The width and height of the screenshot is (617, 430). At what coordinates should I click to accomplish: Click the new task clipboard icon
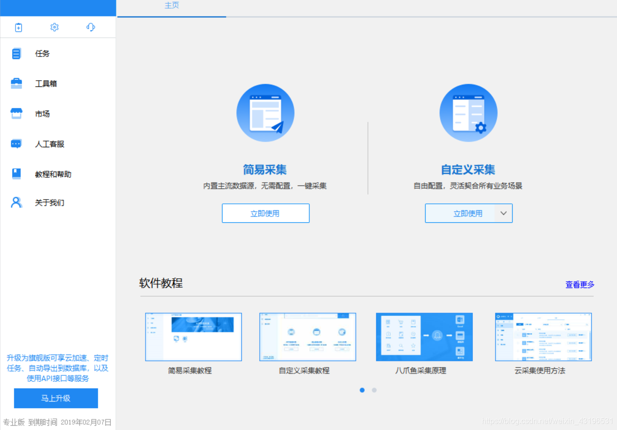18,28
